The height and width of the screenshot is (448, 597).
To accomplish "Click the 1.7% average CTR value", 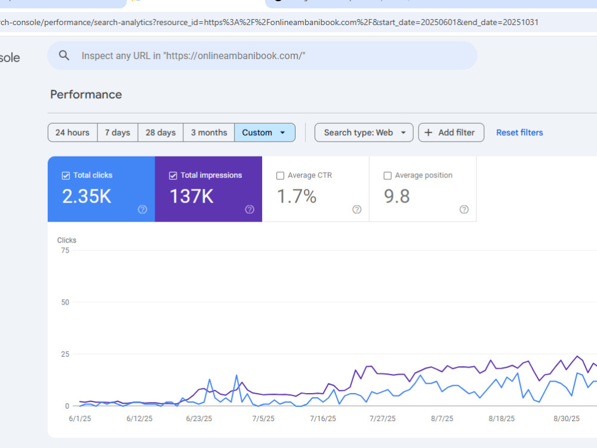I will click(297, 197).
